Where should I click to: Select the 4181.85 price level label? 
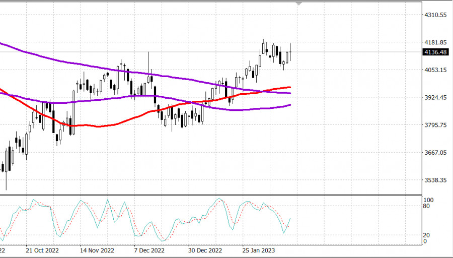tap(436, 43)
